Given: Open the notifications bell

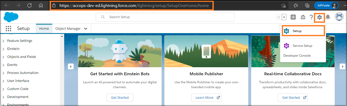Looking at the screenshot, I should (328, 17).
